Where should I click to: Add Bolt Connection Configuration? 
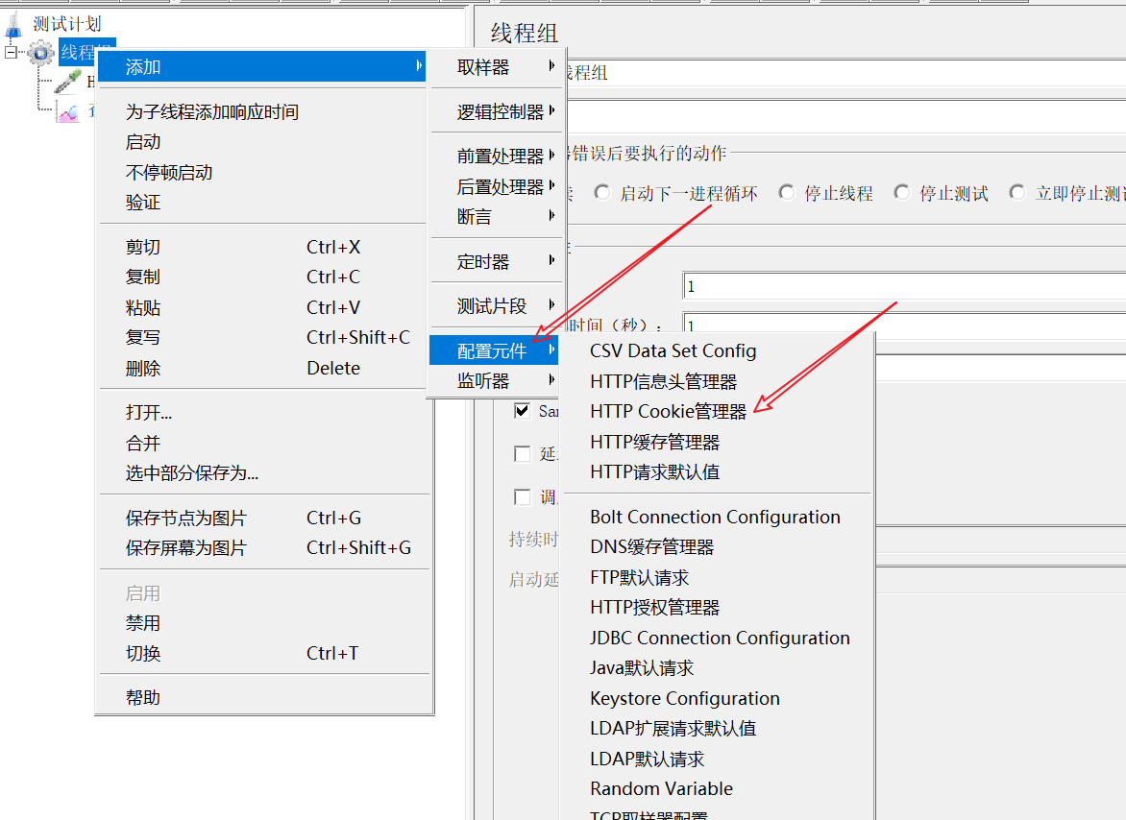[x=717, y=517]
